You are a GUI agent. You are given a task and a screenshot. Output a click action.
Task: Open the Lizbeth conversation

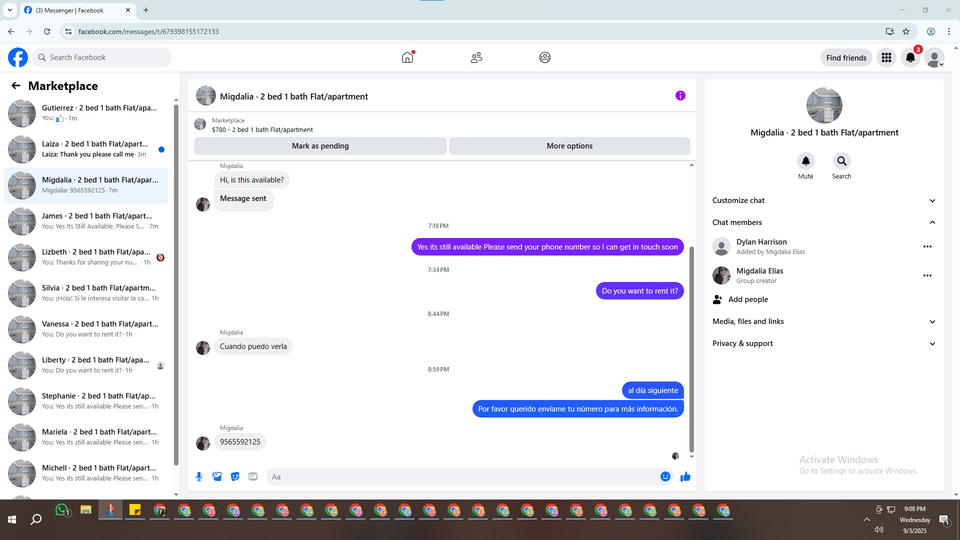[x=86, y=257]
